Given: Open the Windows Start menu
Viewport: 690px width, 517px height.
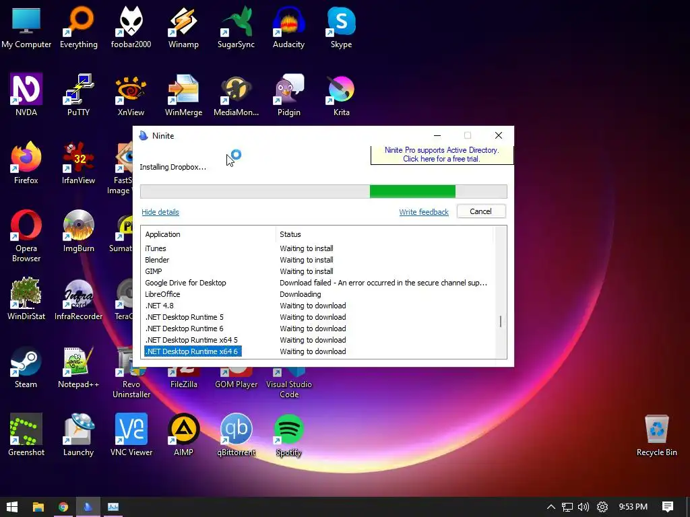Looking at the screenshot, I should click(x=12, y=507).
